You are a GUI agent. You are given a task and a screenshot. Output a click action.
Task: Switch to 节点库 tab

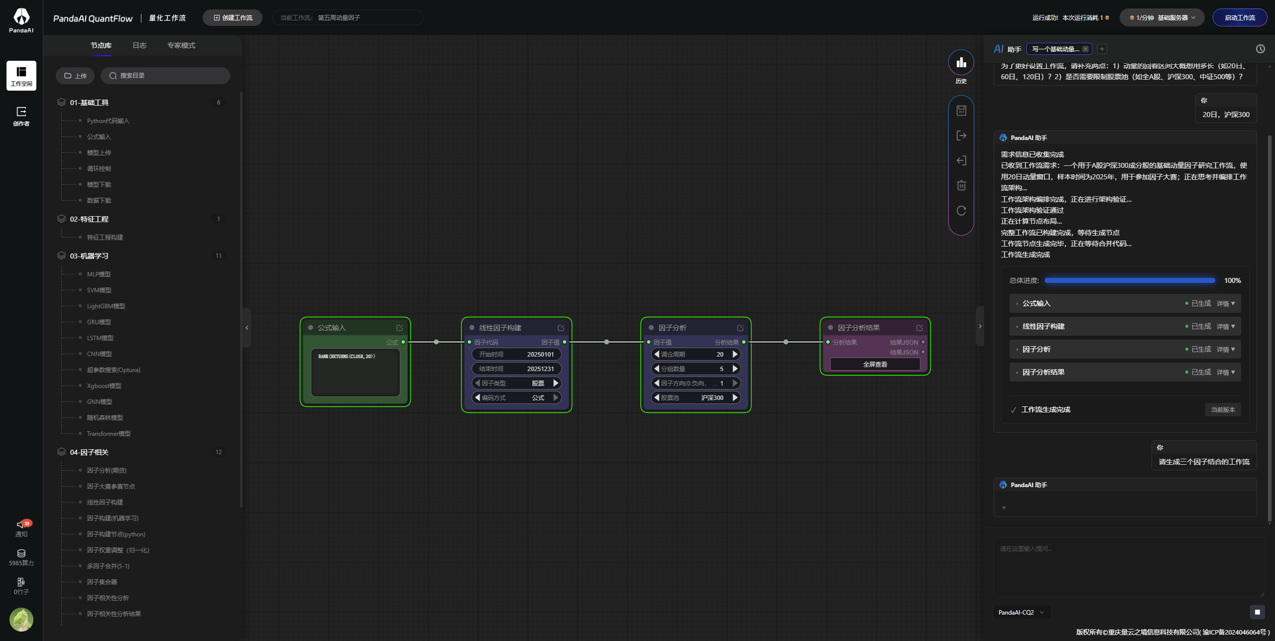101,45
